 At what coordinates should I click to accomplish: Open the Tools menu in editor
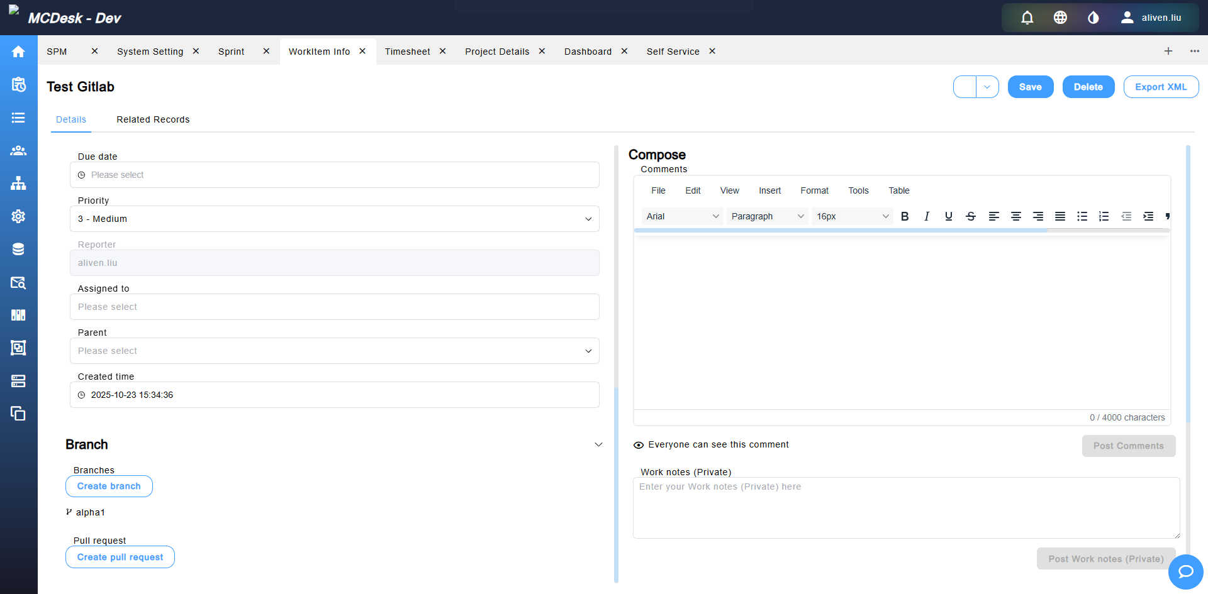[x=858, y=190]
